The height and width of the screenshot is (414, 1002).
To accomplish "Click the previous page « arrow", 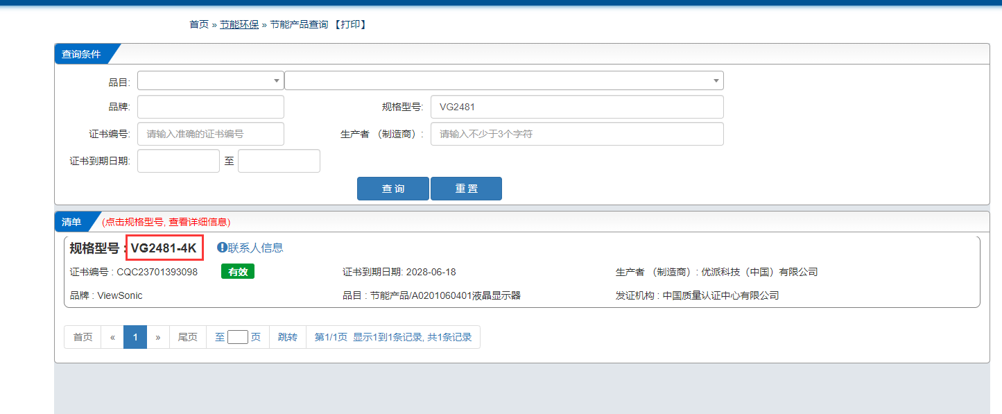I will (112, 337).
